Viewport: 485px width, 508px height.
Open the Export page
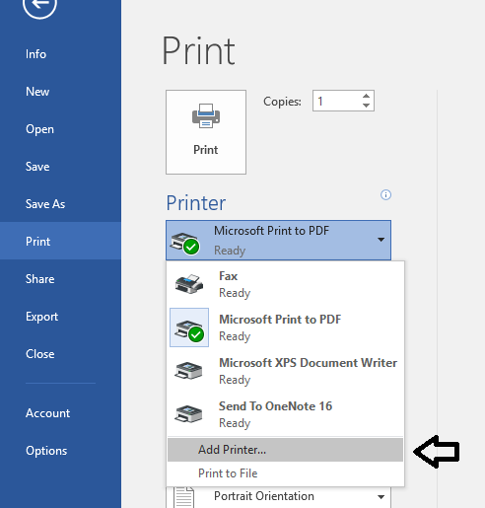[x=41, y=317]
